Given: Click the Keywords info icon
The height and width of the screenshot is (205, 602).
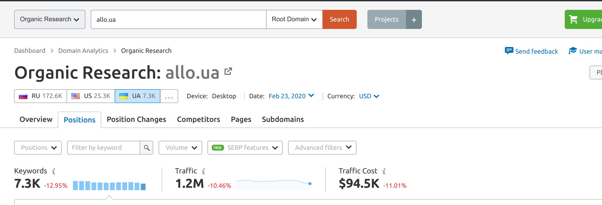Looking at the screenshot, I should coord(54,171).
